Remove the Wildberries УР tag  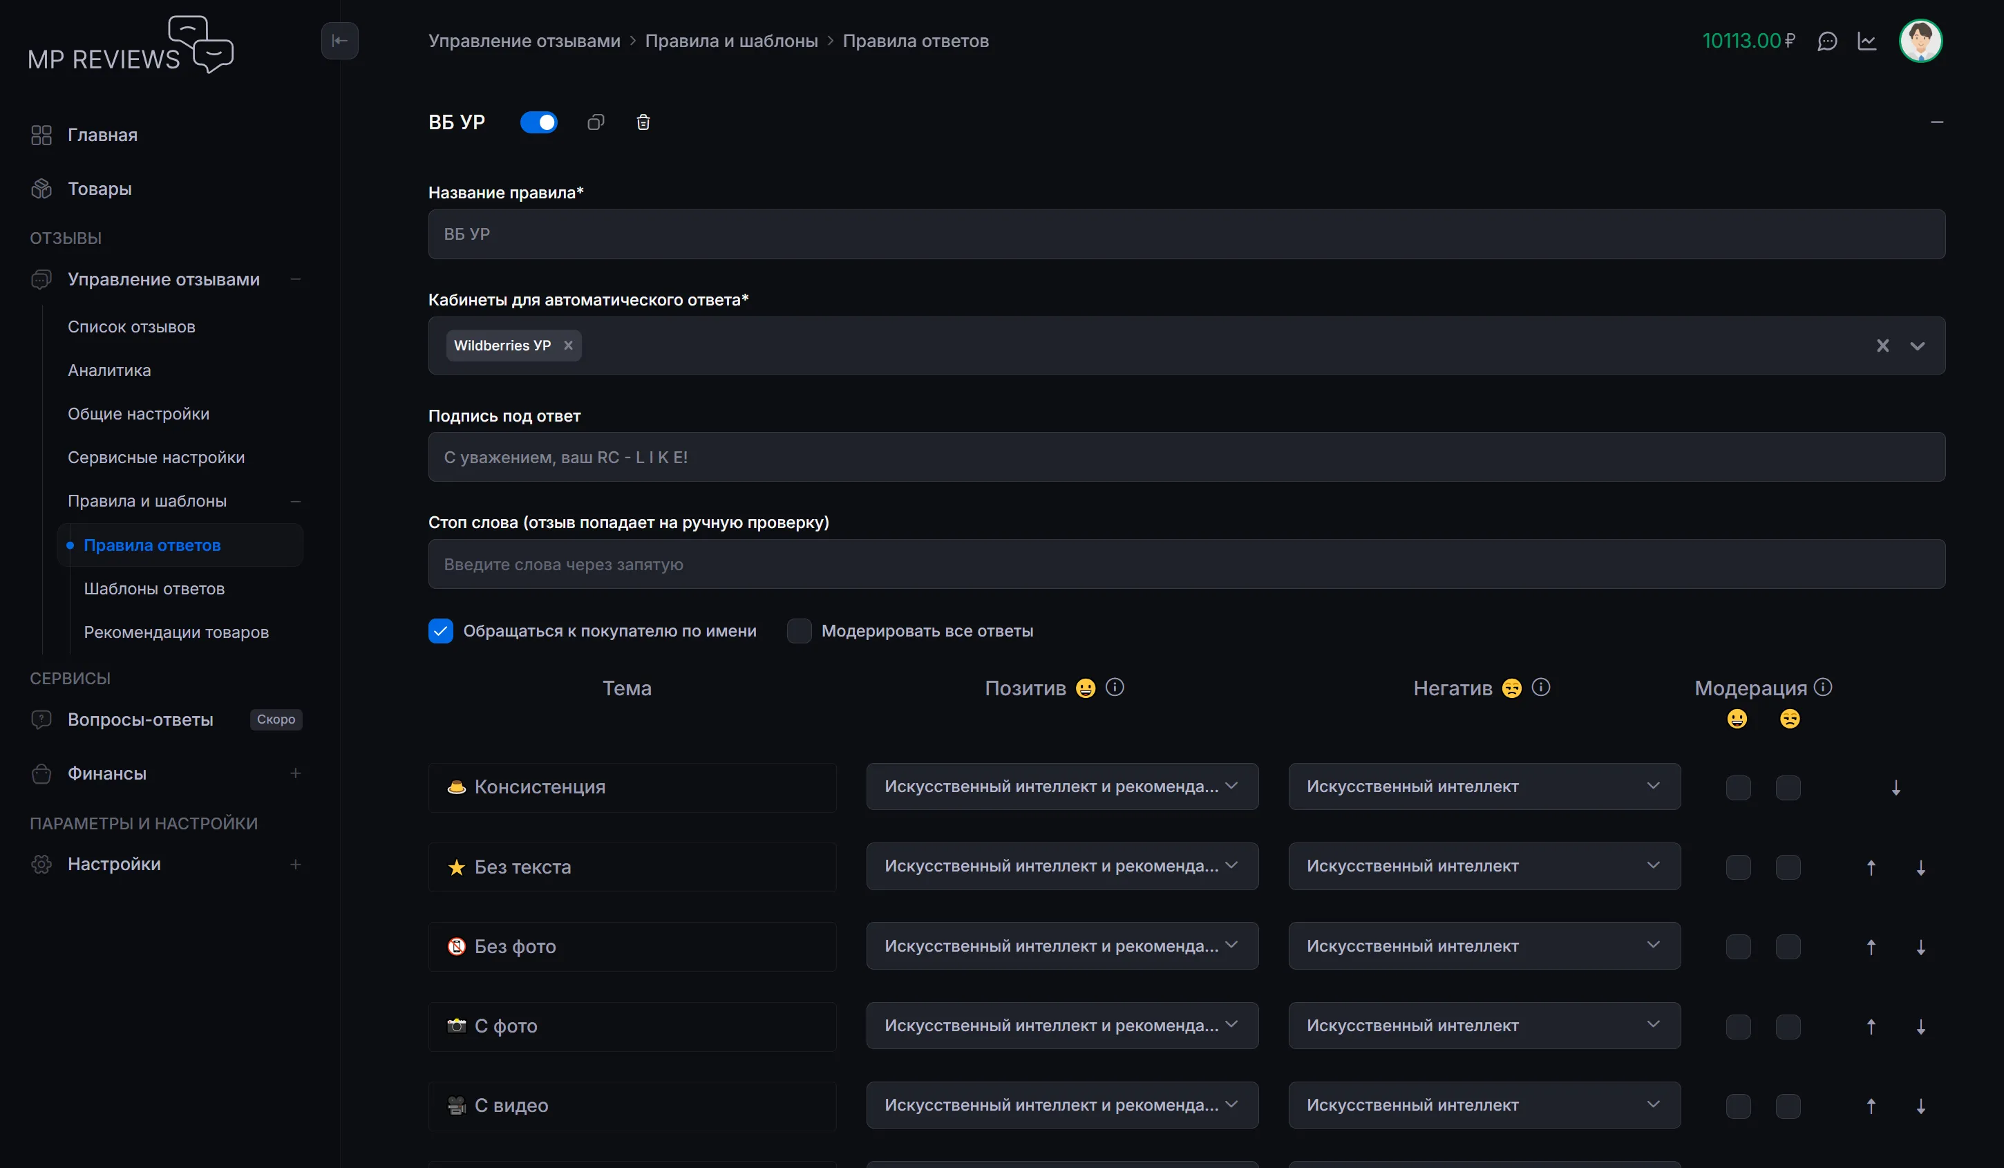pyautogui.click(x=568, y=345)
